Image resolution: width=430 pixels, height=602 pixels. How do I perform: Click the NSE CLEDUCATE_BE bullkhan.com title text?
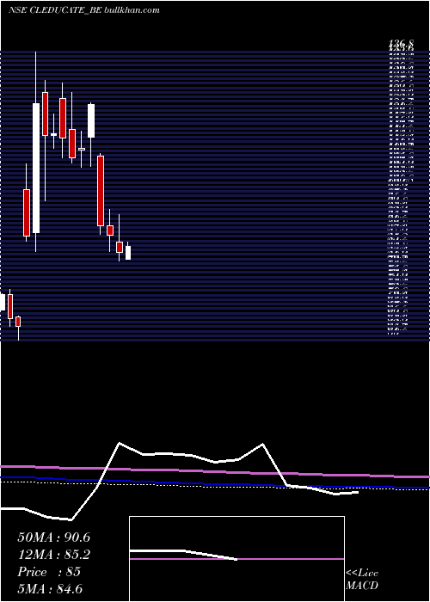83,10
